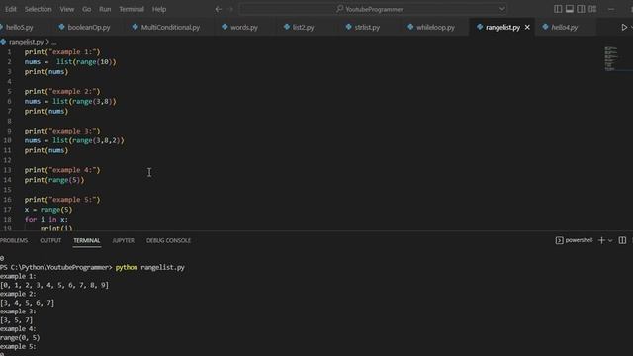Go back with the left arrow
The image size is (633, 356).
(x=218, y=9)
